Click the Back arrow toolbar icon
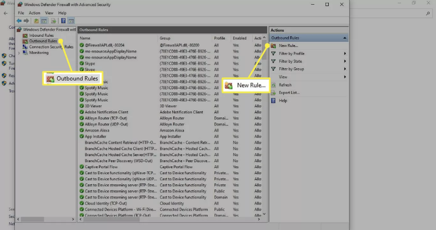Screen dimensions: 436x230 coord(19,21)
